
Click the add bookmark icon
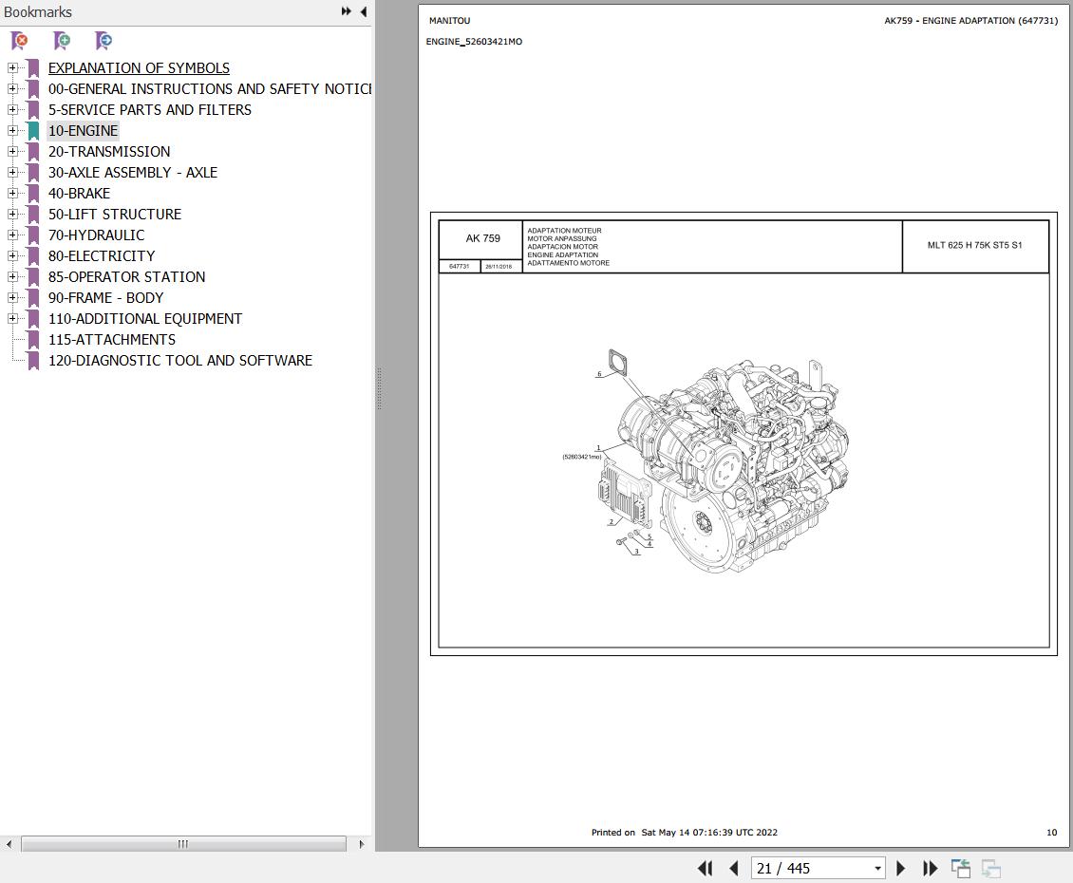(x=62, y=41)
